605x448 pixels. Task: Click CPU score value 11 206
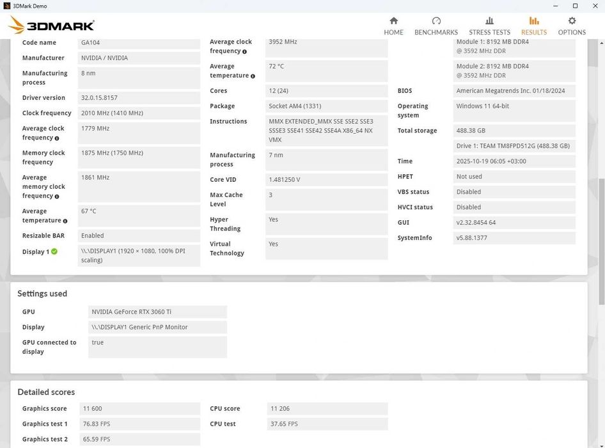coord(327,408)
